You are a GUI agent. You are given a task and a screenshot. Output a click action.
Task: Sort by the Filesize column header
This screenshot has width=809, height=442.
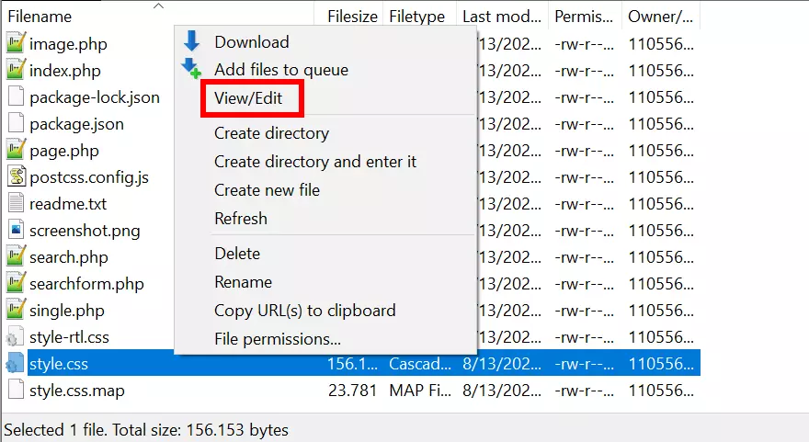point(351,17)
